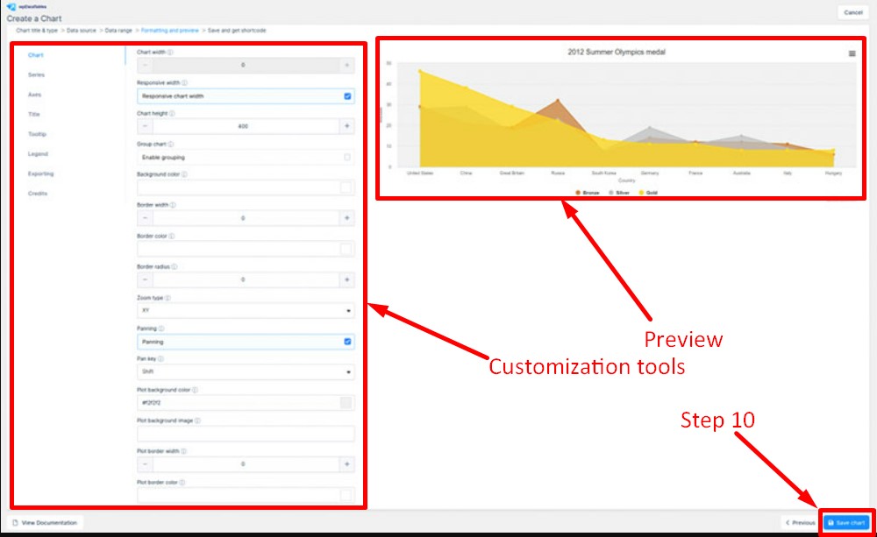Viewport: 877px width, 537px height.
Task: Focus the Plot background image field
Action: coord(246,434)
